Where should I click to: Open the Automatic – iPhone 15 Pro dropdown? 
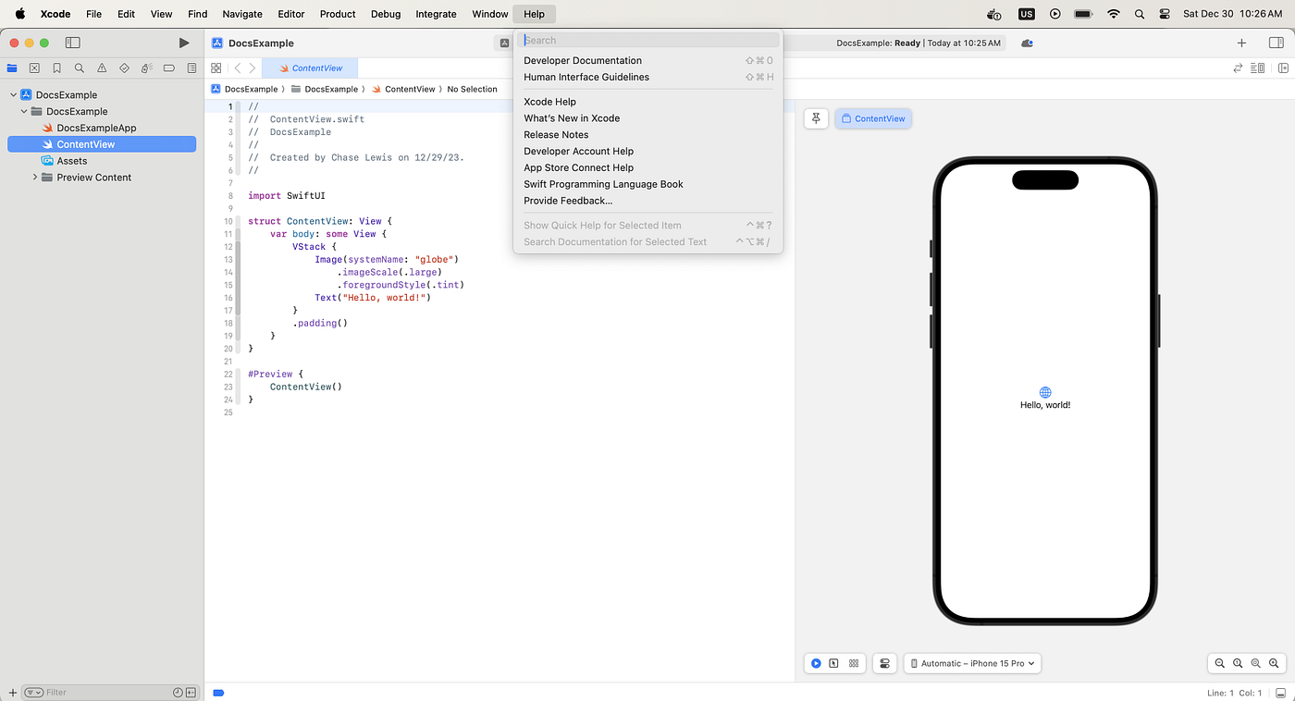point(971,663)
